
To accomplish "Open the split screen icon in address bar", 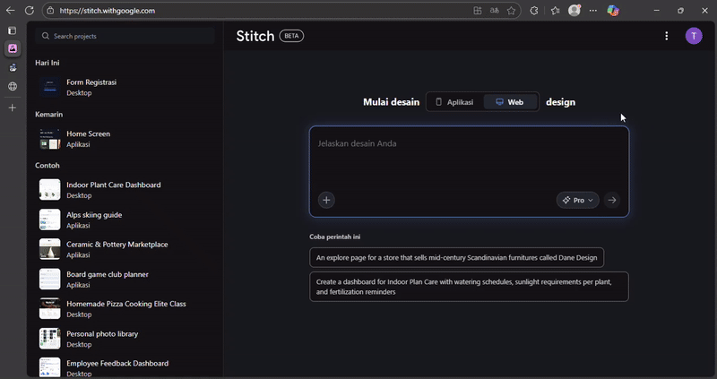I will coord(478,11).
